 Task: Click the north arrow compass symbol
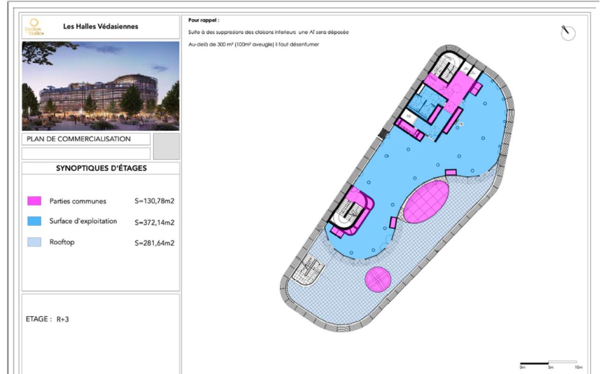click(x=568, y=32)
